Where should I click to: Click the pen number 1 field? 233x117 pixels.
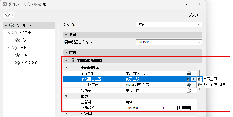[x=163, y=108]
